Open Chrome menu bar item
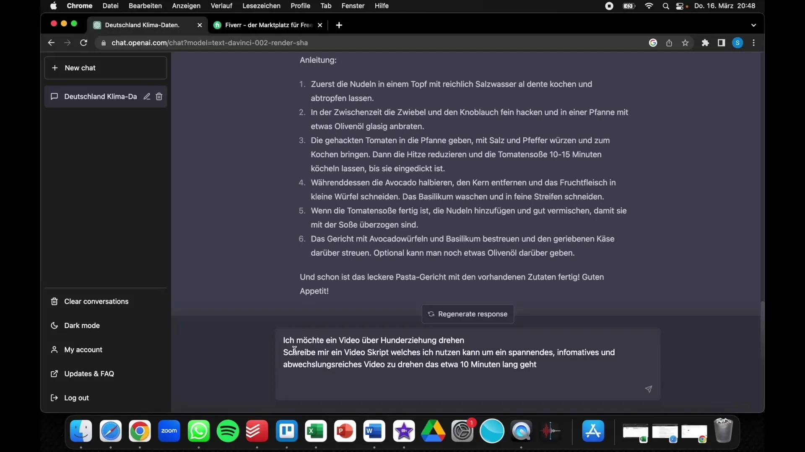This screenshot has width=805, height=452. tap(78, 5)
